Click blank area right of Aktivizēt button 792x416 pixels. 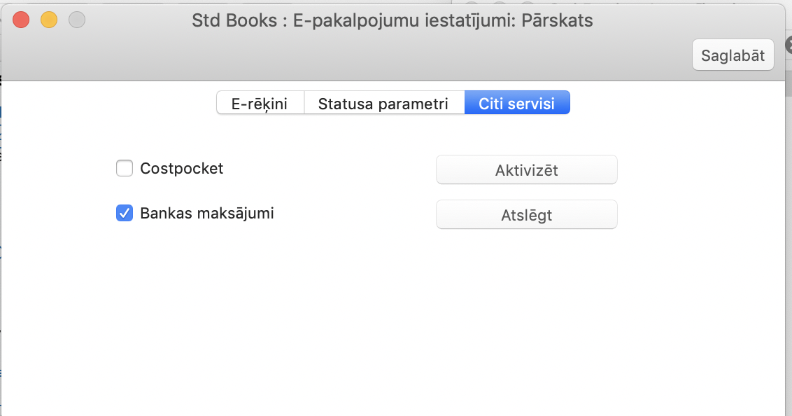(700, 170)
